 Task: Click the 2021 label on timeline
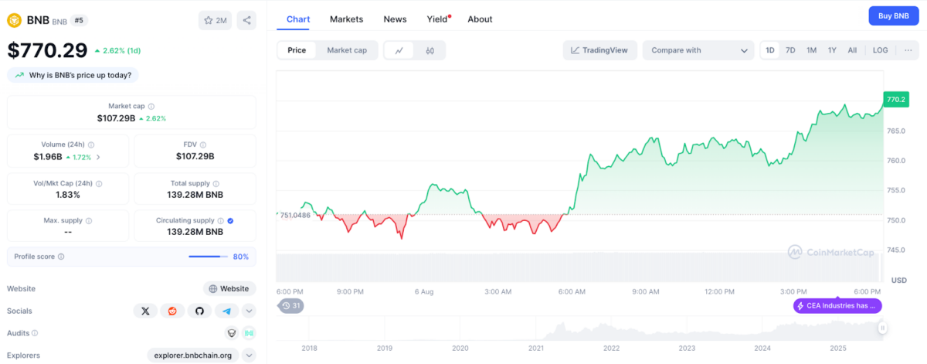535,348
